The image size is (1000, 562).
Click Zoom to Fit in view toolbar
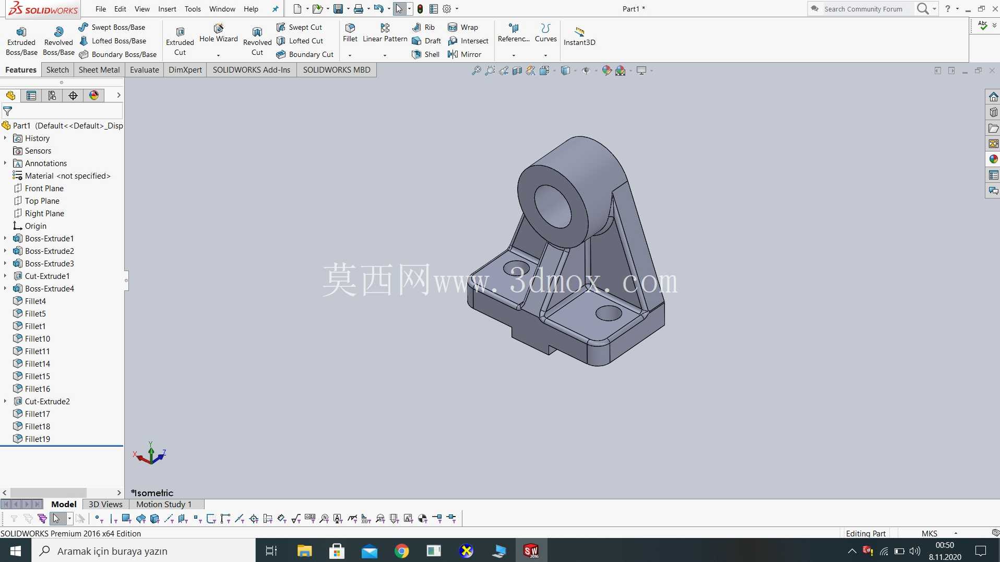coord(476,71)
